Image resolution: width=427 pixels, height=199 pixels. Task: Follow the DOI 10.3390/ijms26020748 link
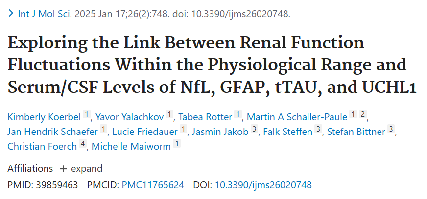[263, 185]
